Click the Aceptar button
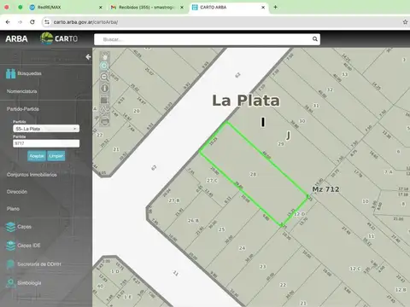This screenshot has height=307, width=410. [37, 156]
